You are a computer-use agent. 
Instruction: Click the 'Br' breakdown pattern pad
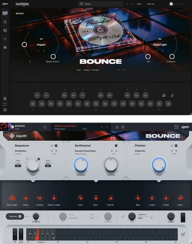coord(127,96)
